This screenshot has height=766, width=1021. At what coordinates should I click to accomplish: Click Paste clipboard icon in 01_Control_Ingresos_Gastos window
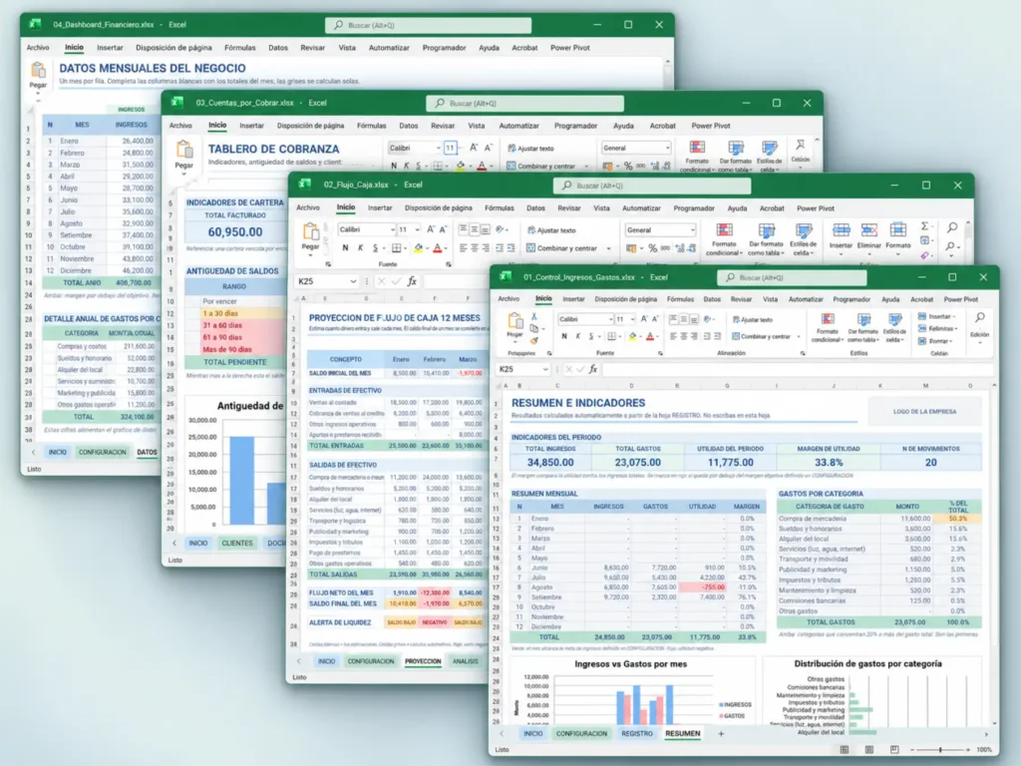tap(515, 320)
